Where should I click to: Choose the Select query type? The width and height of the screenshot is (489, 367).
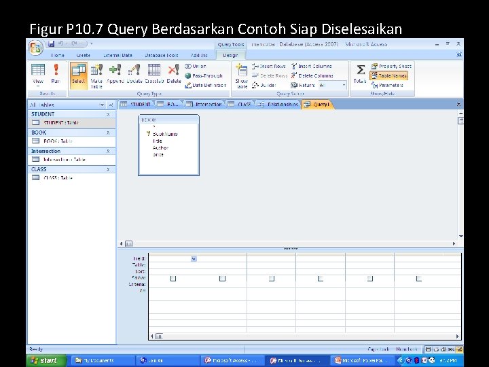(78, 75)
